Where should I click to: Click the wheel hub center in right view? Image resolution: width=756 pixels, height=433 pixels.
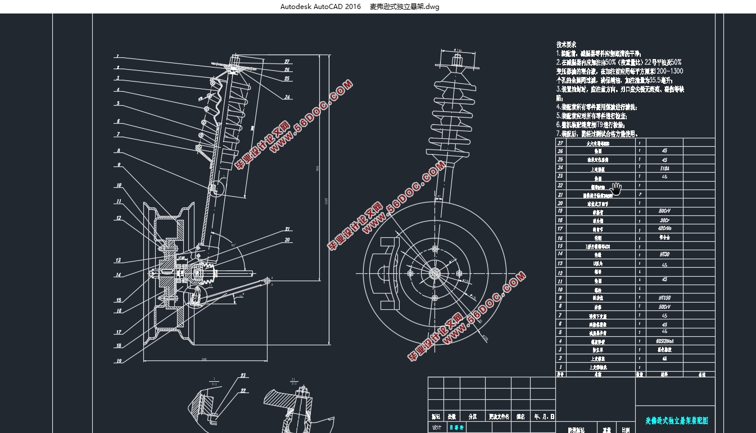coord(435,273)
